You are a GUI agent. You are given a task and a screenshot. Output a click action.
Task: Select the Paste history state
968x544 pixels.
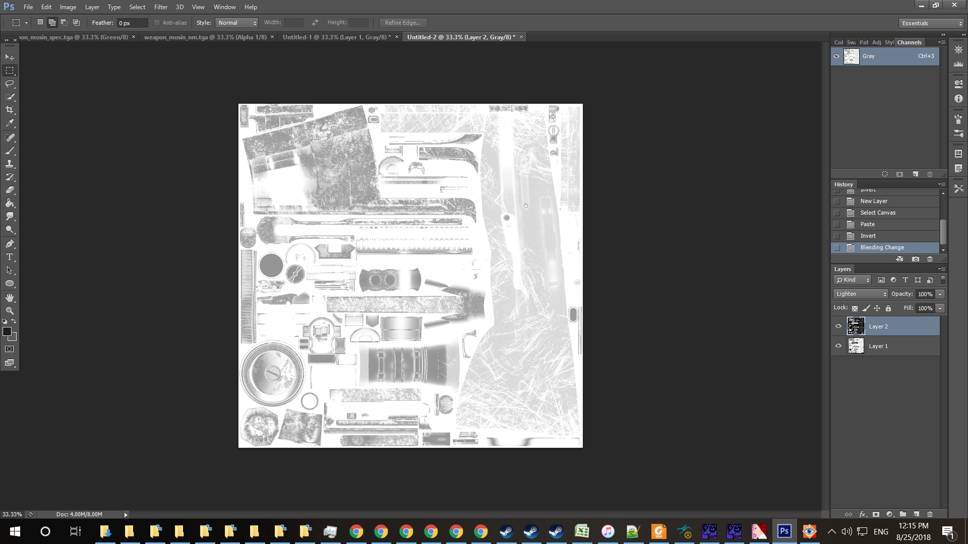[x=867, y=224]
